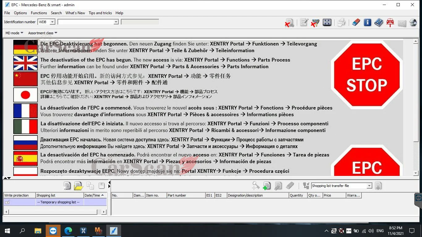The width and height of the screenshot is (422, 237).
Task: Open the Options menu
Action: 20,13
